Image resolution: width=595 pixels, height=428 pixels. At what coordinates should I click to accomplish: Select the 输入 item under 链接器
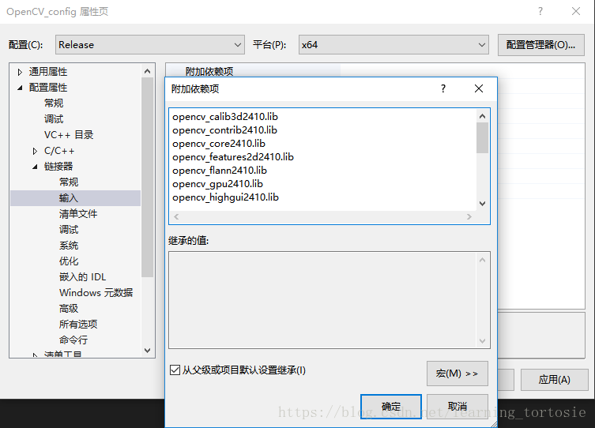coord(76,198)
